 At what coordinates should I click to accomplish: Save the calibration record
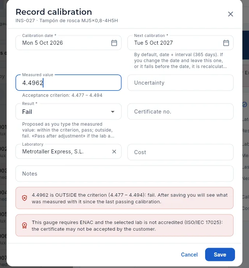click(x=220, y=254)
